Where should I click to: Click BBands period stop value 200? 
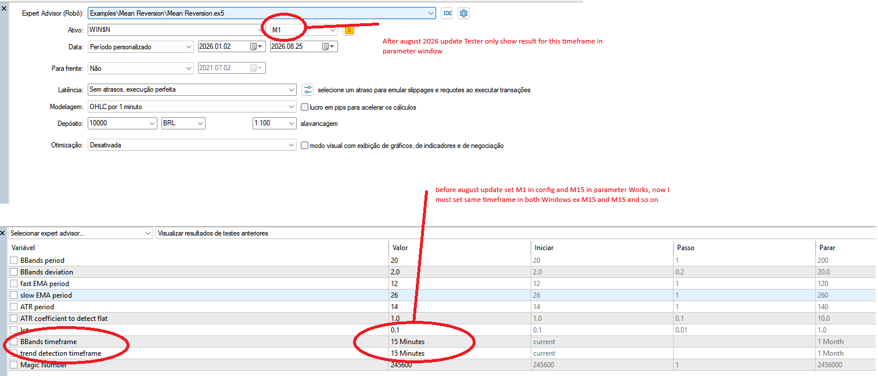pos(823,261)
